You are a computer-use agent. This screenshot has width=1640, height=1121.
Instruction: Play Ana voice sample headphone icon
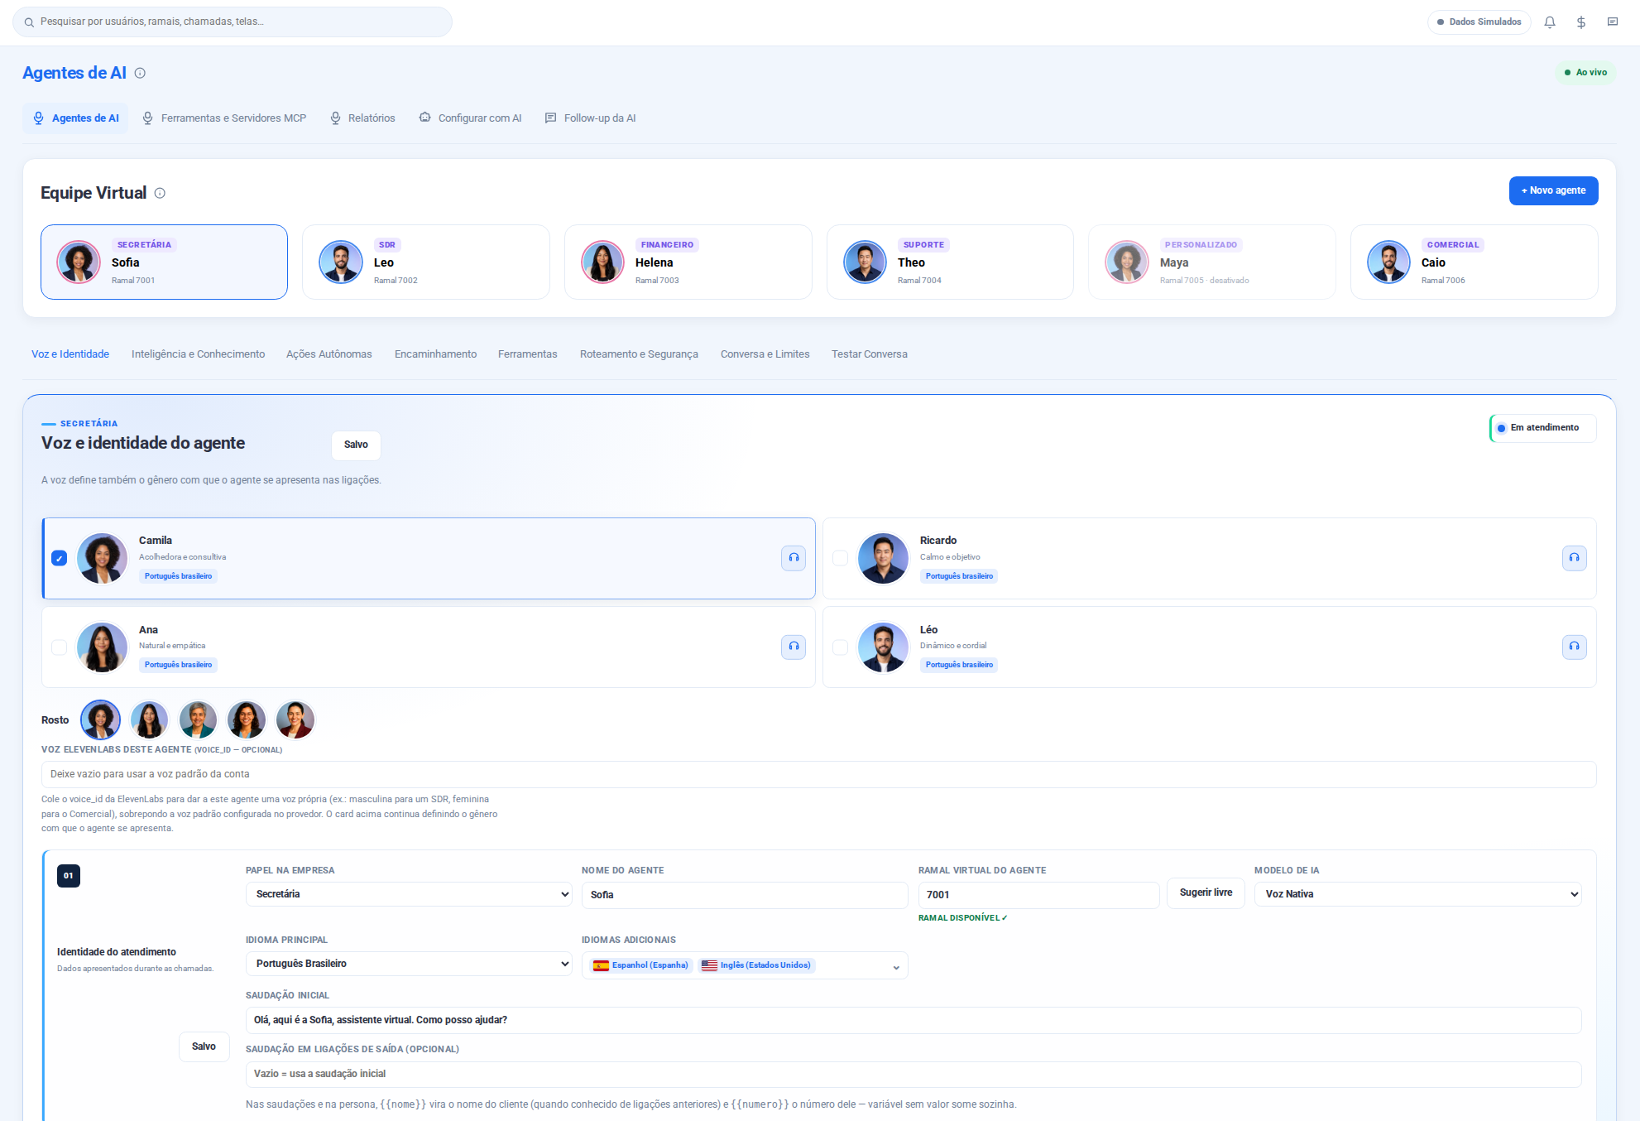click(x=794, y=647)
